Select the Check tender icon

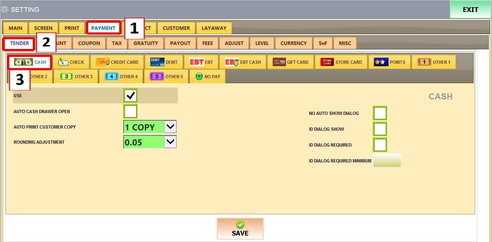tap(63, 62)
